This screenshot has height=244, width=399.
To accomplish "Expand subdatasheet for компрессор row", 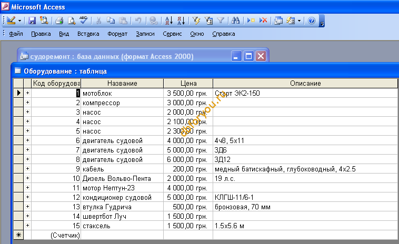I will [27, 103].
